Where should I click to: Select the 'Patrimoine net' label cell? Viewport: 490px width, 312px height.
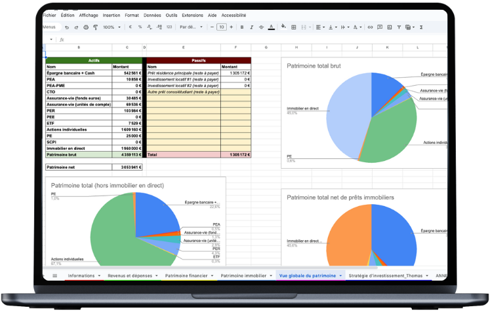(x=79, y=167)
